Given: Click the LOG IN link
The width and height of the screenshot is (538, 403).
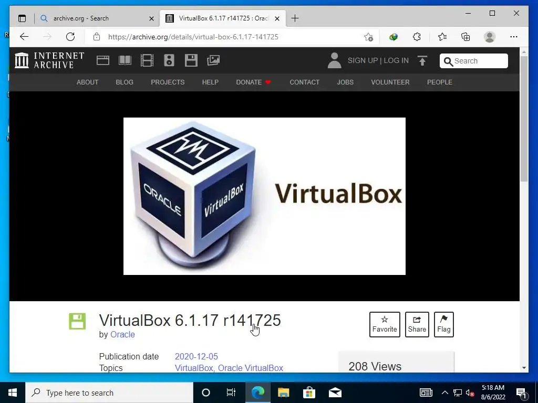Looking at the screenshot, I should click(x=396, y=60).
